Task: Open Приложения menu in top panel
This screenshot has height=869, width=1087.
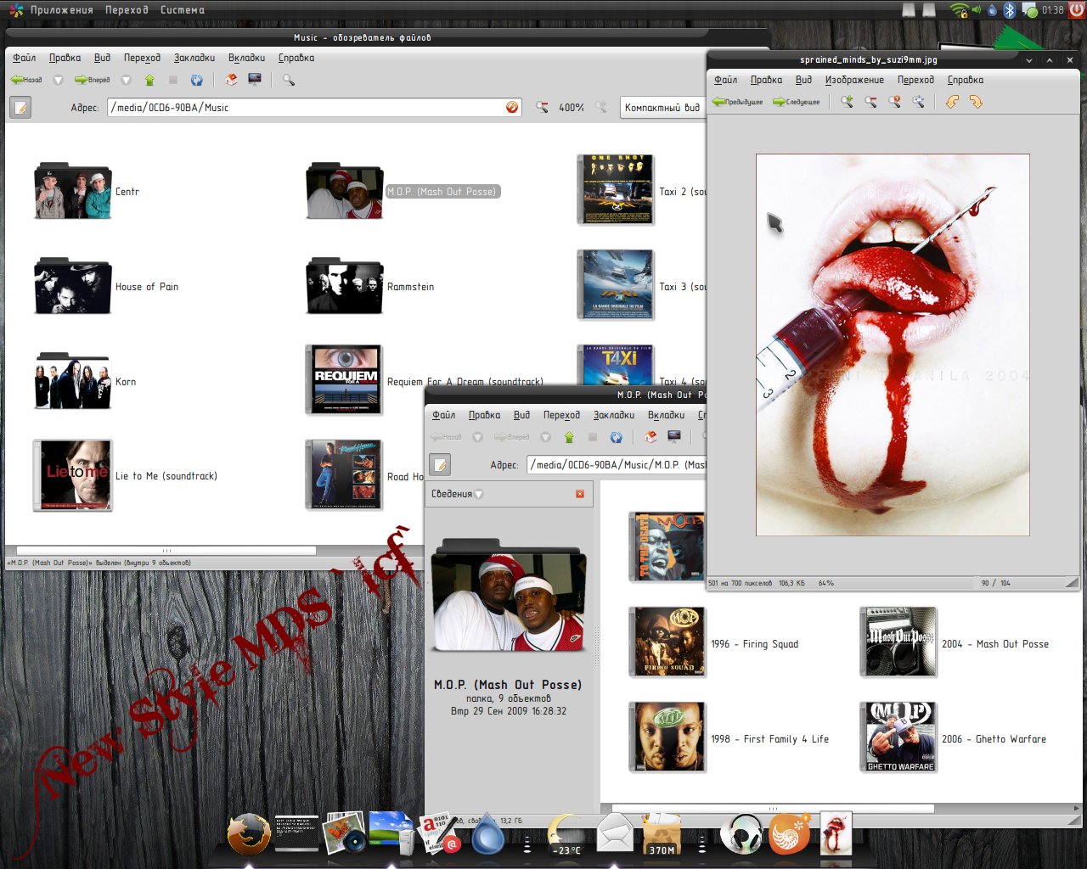Action: pyautogui.click(x=61, y=10)
